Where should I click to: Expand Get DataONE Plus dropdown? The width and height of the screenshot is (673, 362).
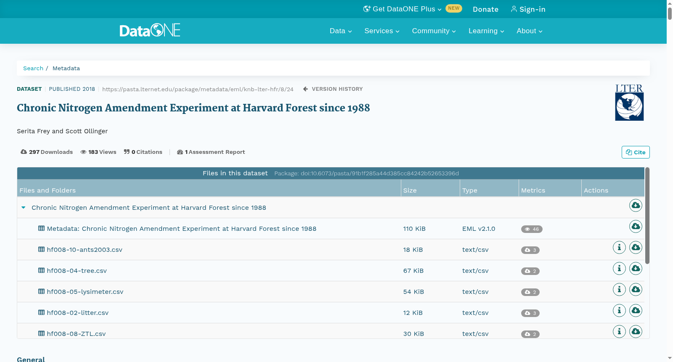(x=403, y=9)
